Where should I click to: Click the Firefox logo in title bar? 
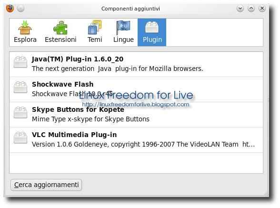tap(10, 8)
